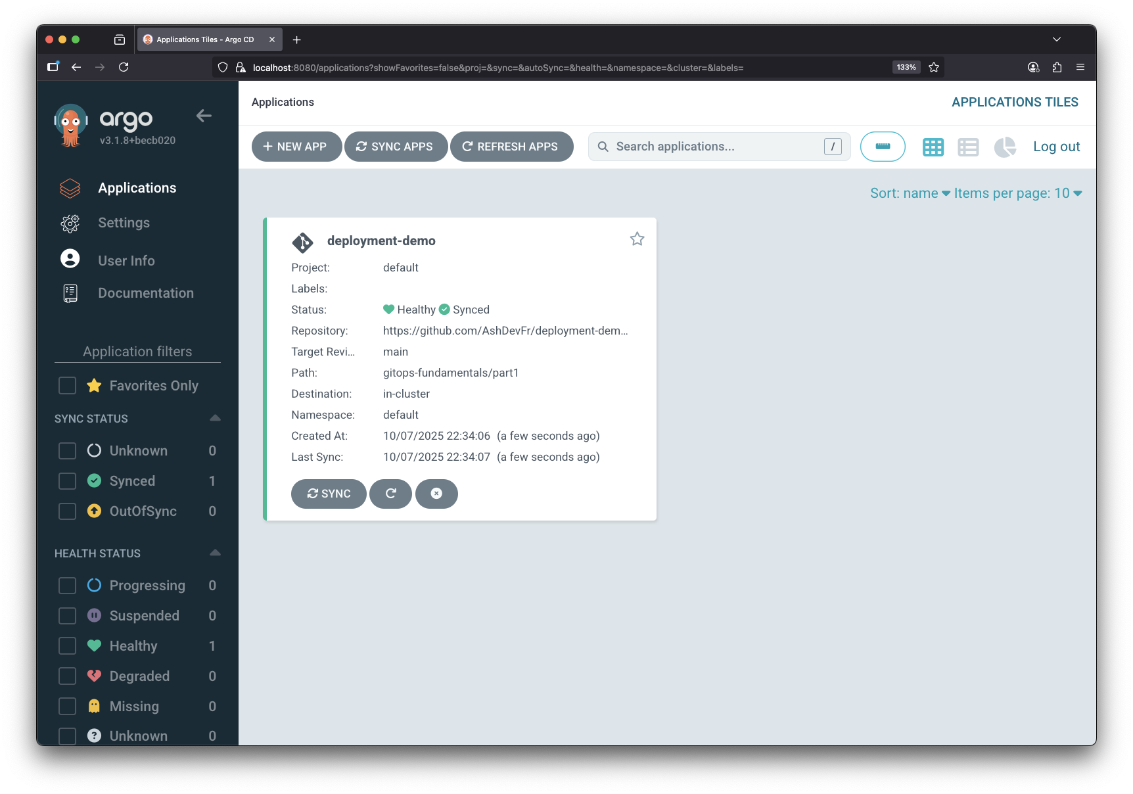
Task: Open Items per page dropdown
Action: 1018,193
